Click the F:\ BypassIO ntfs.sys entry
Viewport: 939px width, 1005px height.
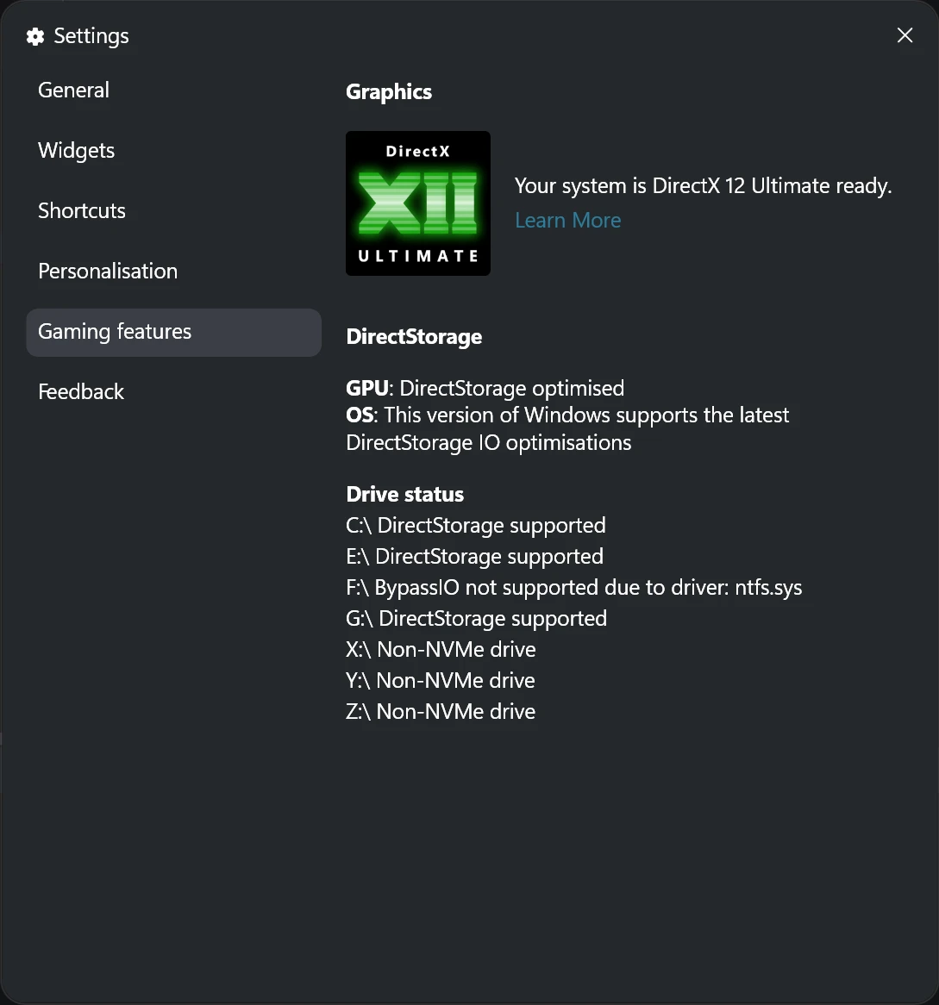(x=573, y=587)
